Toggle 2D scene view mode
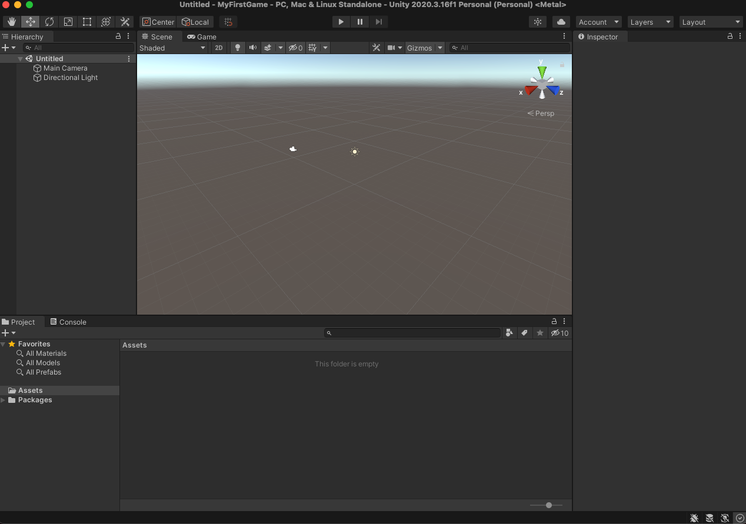Screen dimensions: 746x524 click(x=219, y=48)
